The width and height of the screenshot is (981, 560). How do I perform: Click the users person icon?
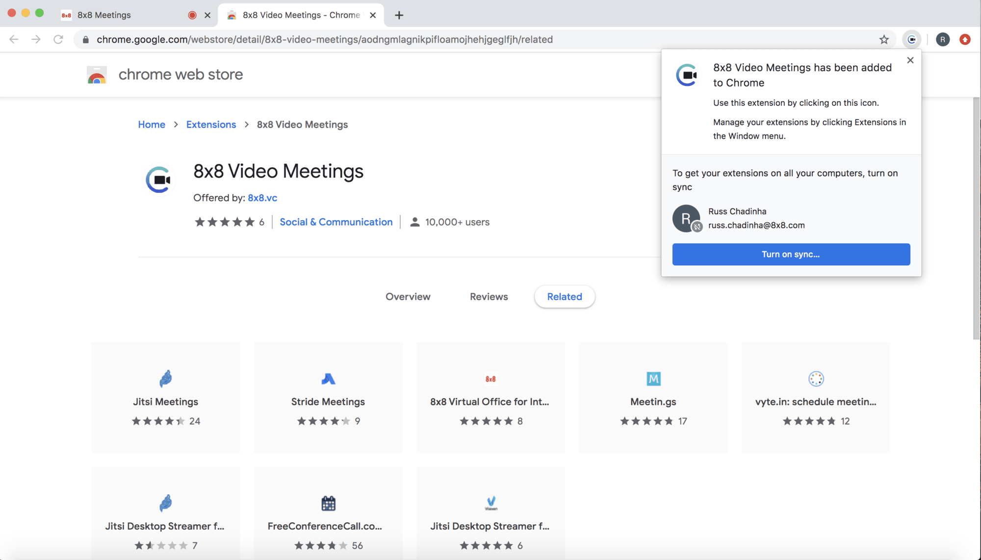point(415,222)
